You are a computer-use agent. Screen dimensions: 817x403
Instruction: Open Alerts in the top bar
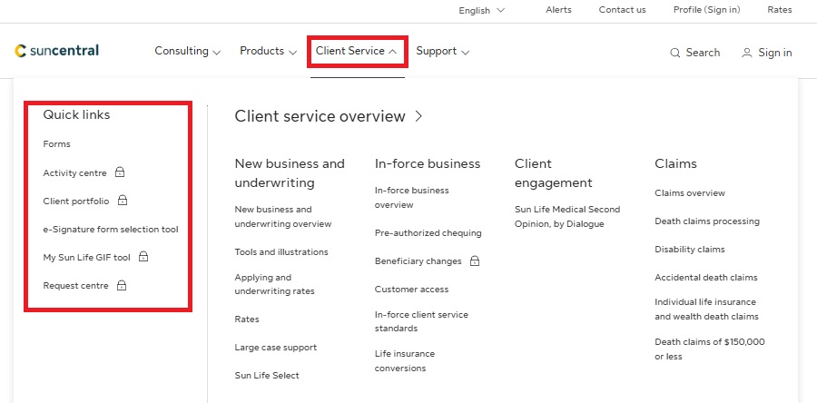[558, 10]
